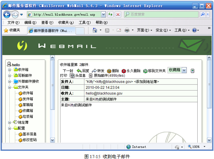Open the address bar history dropdown
This screenshot has width=214, height=159.
pos(103,14)
